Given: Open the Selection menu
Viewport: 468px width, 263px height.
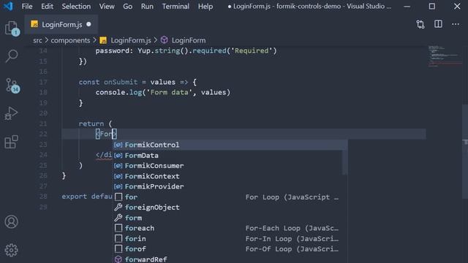Looking at the screenshot, I should coord(76,7).
